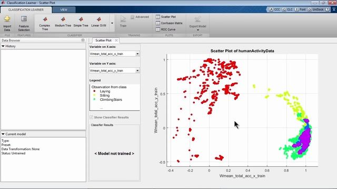Click the Laying legend label
The width and height of the screenshot is (337, 189).
(x=105, y=91)
